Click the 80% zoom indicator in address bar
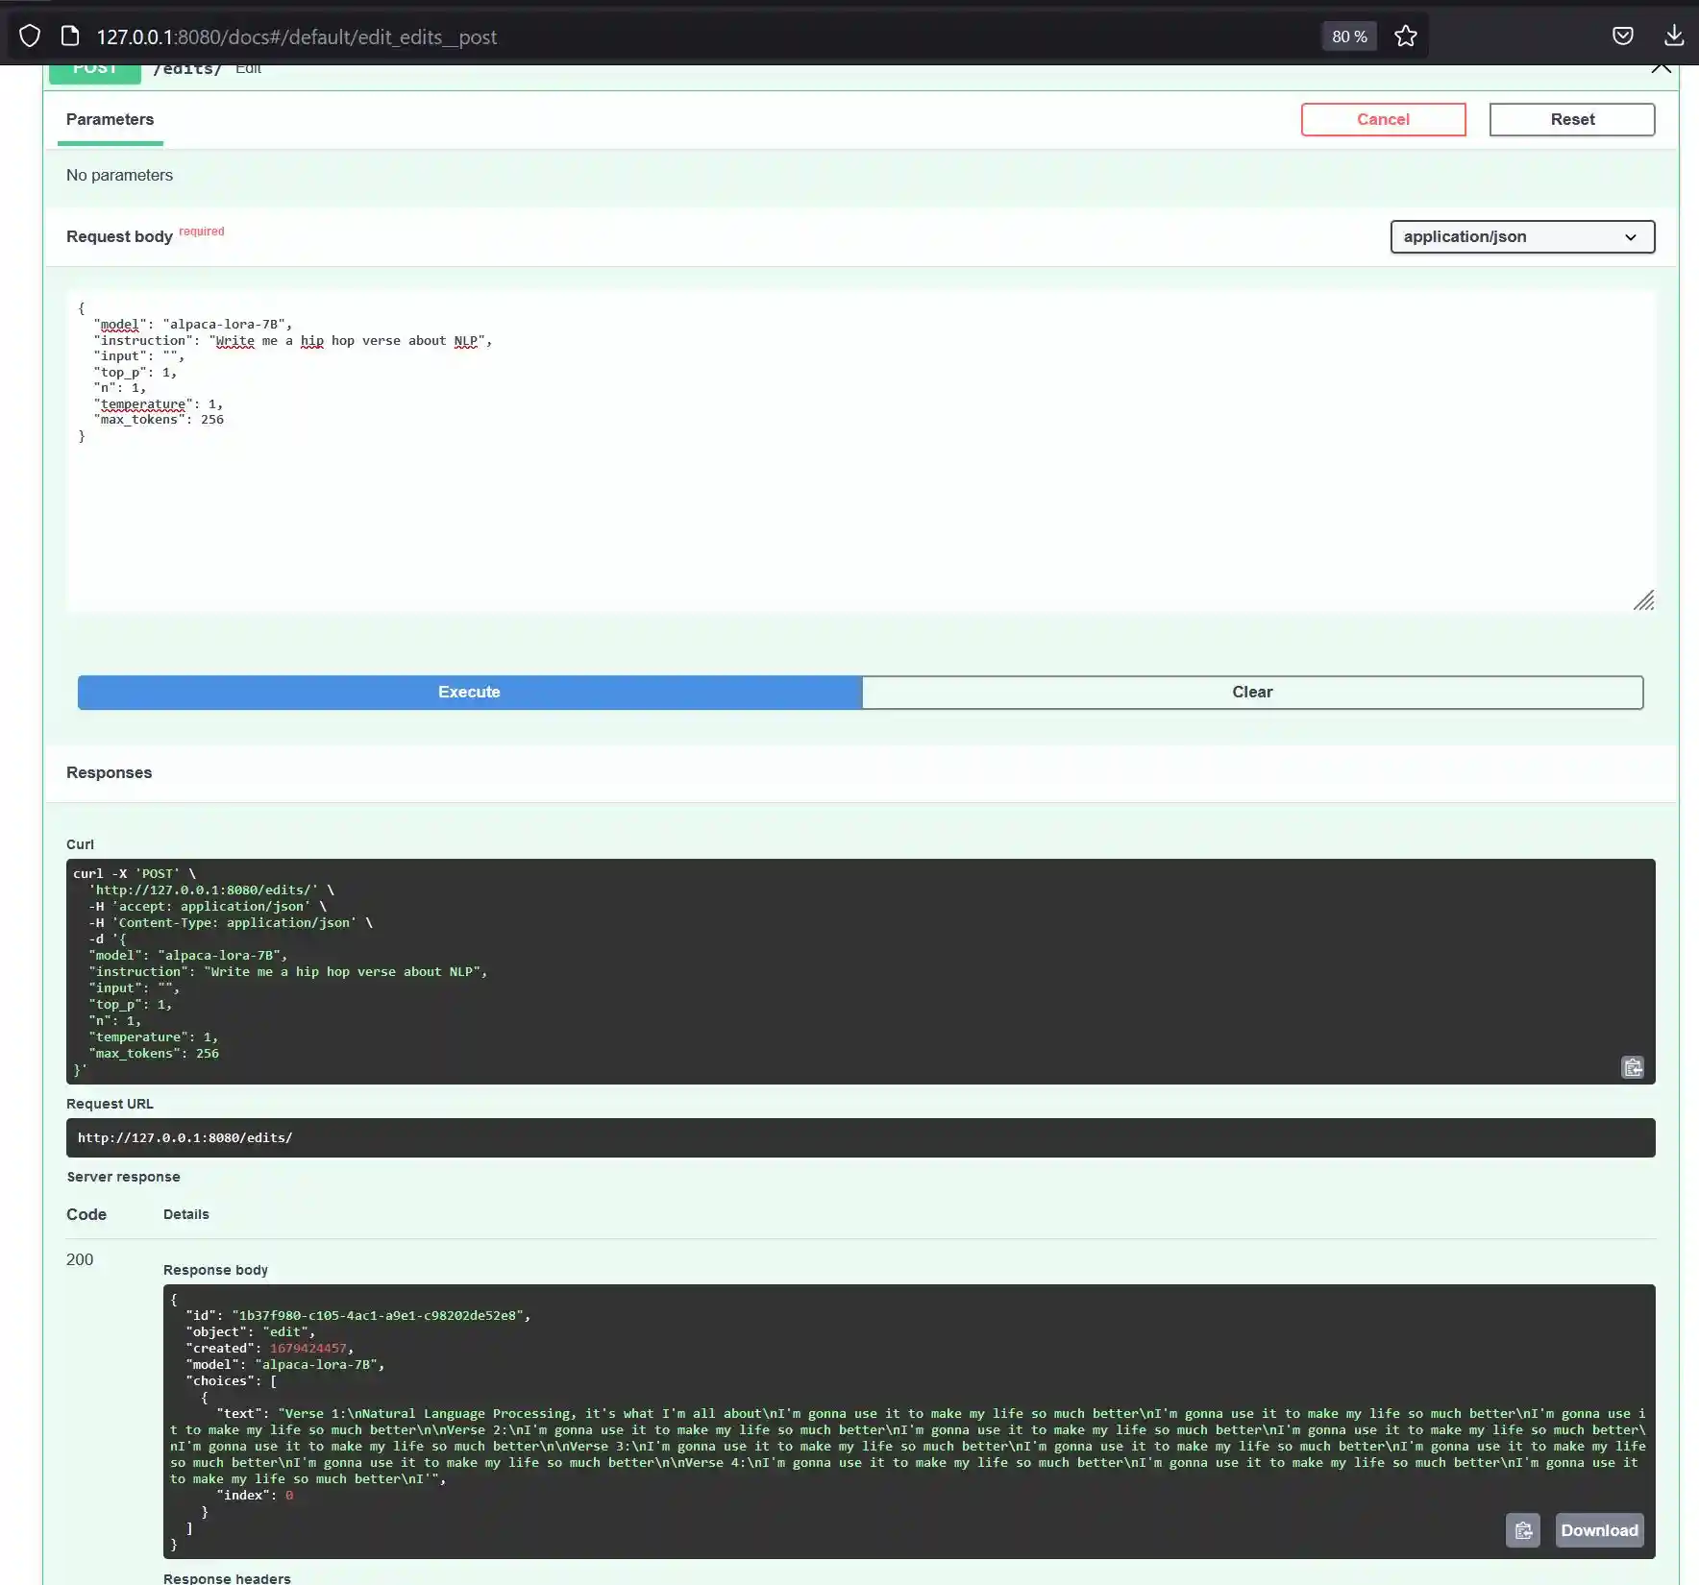1699x1585 pixels. click(1348, 36)
